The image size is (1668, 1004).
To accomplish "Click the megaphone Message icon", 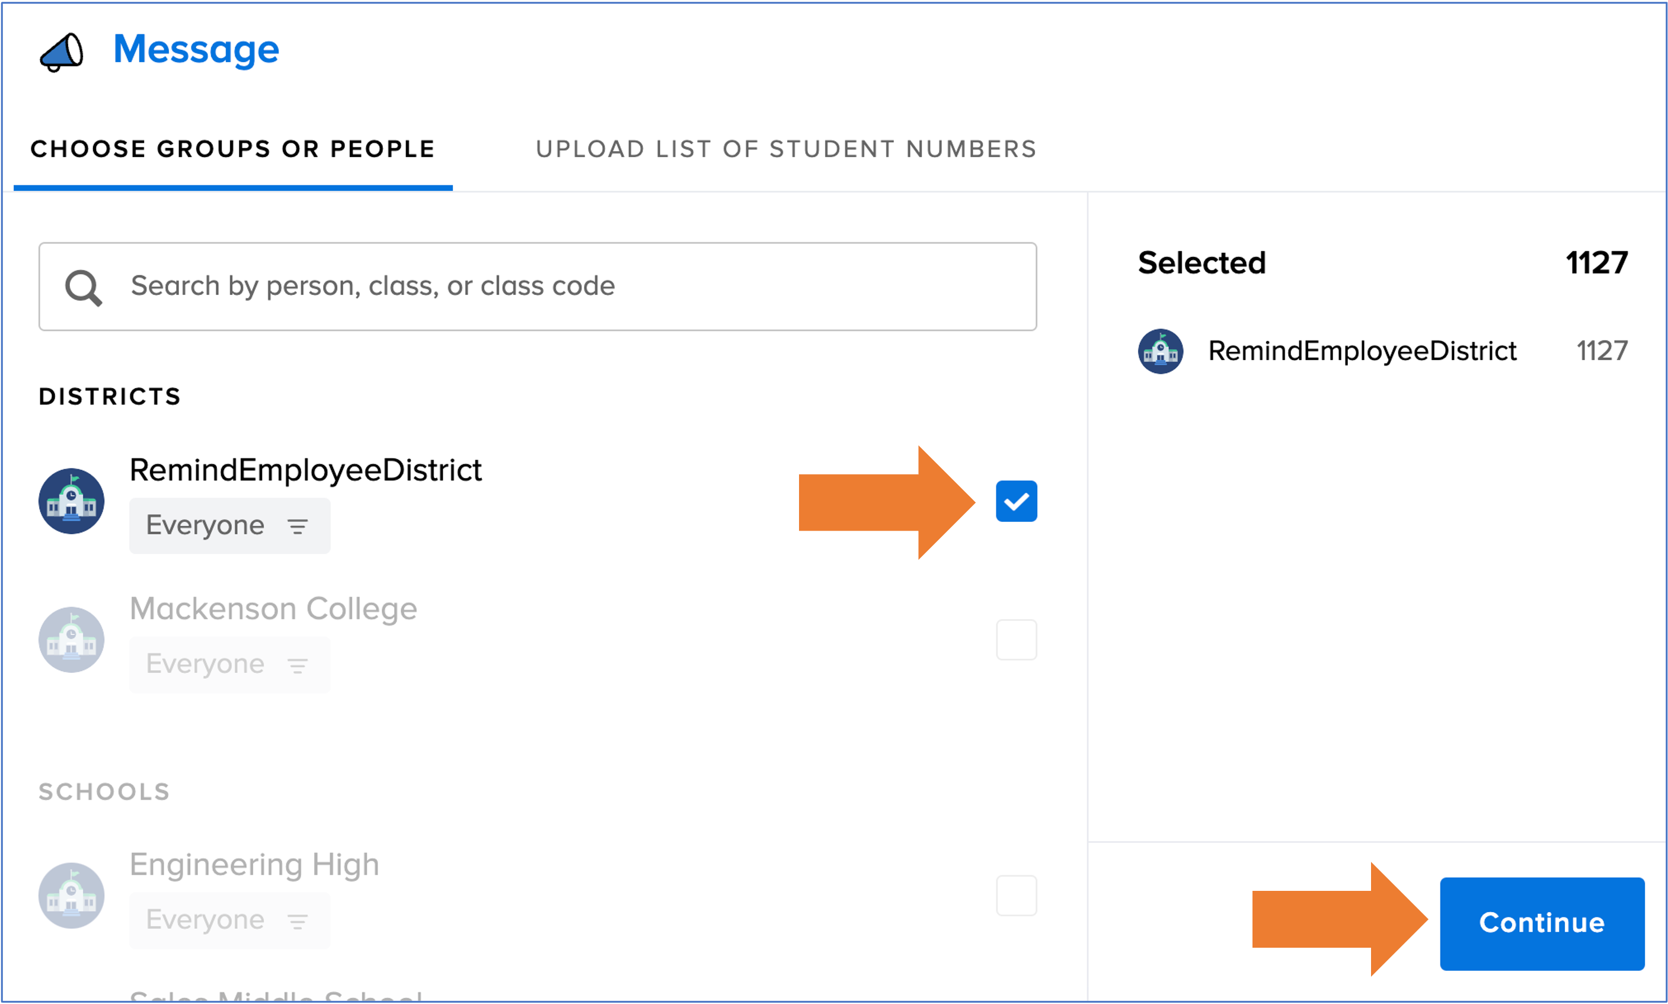I will [62, 52].
